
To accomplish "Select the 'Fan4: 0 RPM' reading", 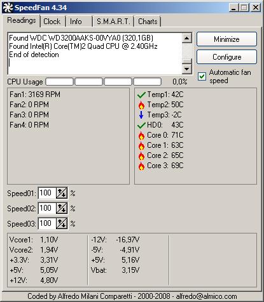I will pyautogui.click(x=29, y=125).
